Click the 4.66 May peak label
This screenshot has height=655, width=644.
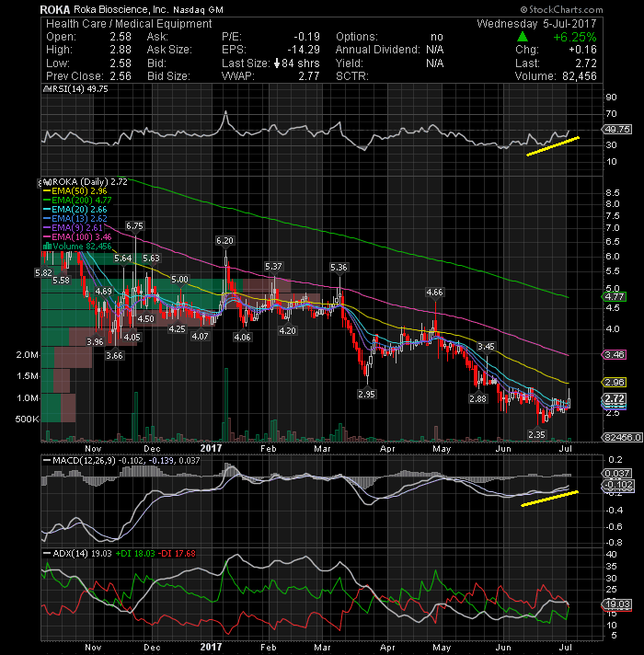point(434,293)
